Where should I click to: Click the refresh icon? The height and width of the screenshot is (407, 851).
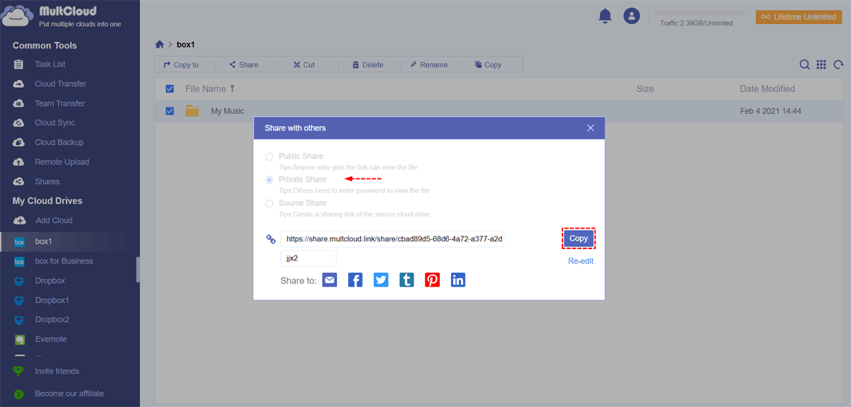tap(838, 64)
